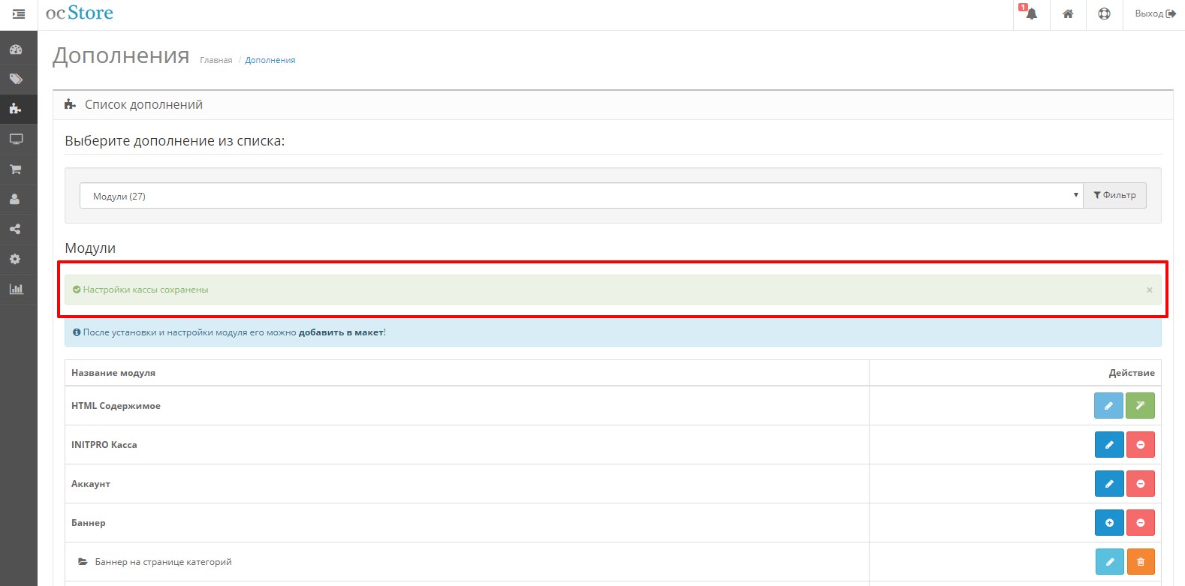Screen dimensions: 1185x586
Task: Open the Extensions puzzle sidebar icon
Action: tap(16, 109)
